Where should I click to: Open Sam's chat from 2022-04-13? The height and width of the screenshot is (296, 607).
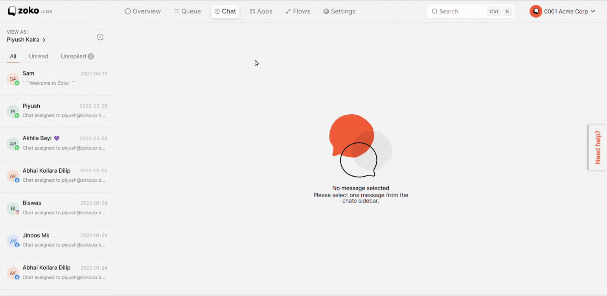point(57,79)
